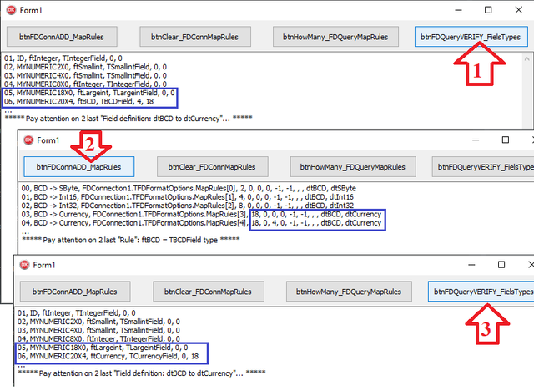Click the cut-off btnFDQueryVERIFY_FielsType button in the middle window
Image resolution: width=534 pixels, height=391 pixels.
(483, 167)
